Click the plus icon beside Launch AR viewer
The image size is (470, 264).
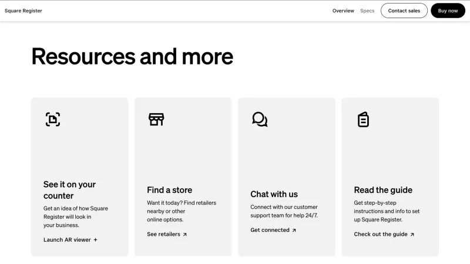pyautogui.click(x=95, y=240)
